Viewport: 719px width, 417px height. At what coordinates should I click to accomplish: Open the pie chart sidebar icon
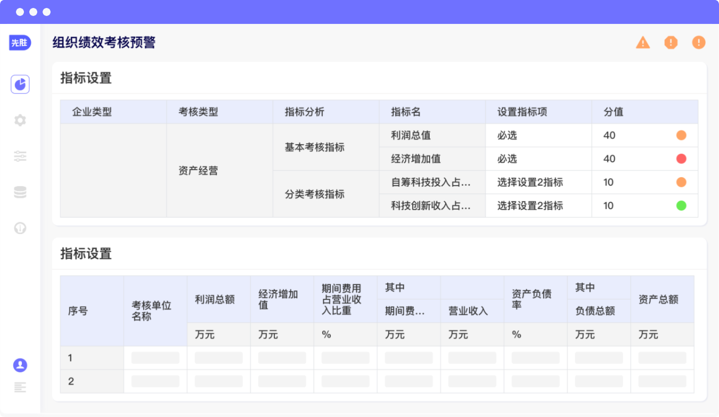(20, 85)
